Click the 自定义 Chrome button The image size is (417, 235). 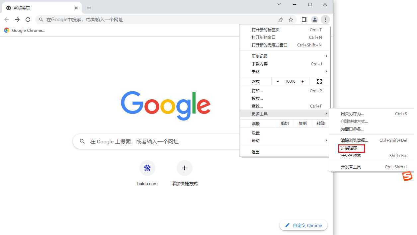point(303,225)
